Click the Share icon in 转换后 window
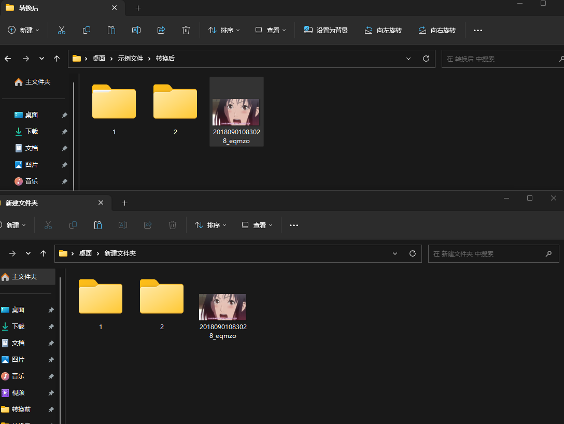Viewport: 564px width, 424px height. coord(161,30)
